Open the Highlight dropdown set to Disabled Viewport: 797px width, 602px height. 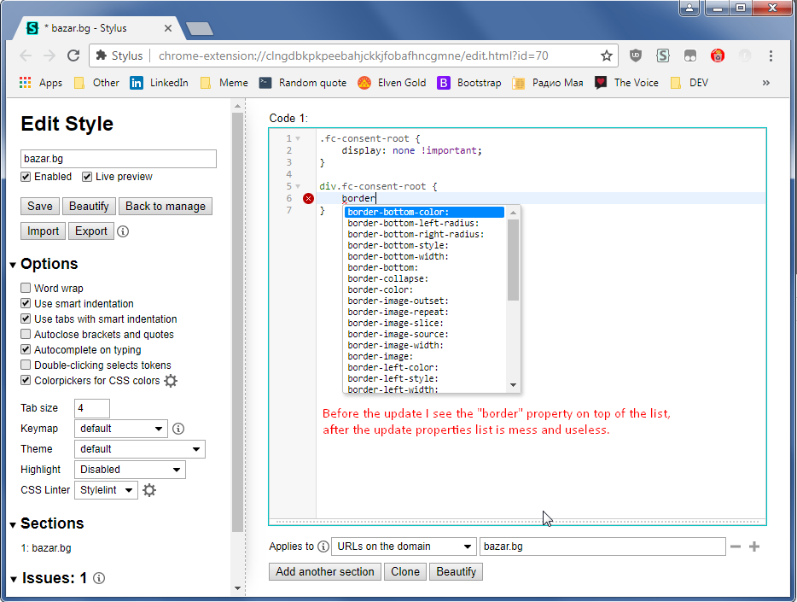129,469
